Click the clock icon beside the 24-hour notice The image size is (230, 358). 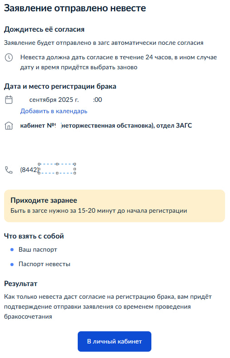point(9,57)
